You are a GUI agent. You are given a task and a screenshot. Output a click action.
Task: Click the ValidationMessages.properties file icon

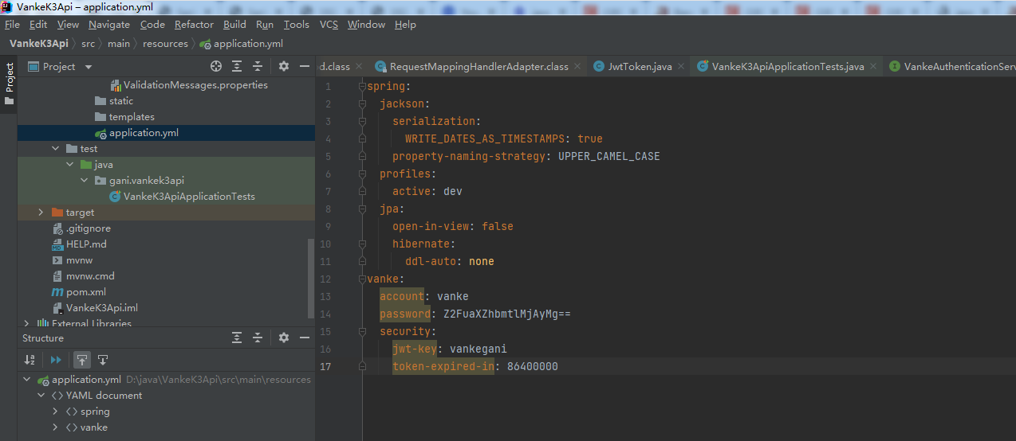coord(115,85)
